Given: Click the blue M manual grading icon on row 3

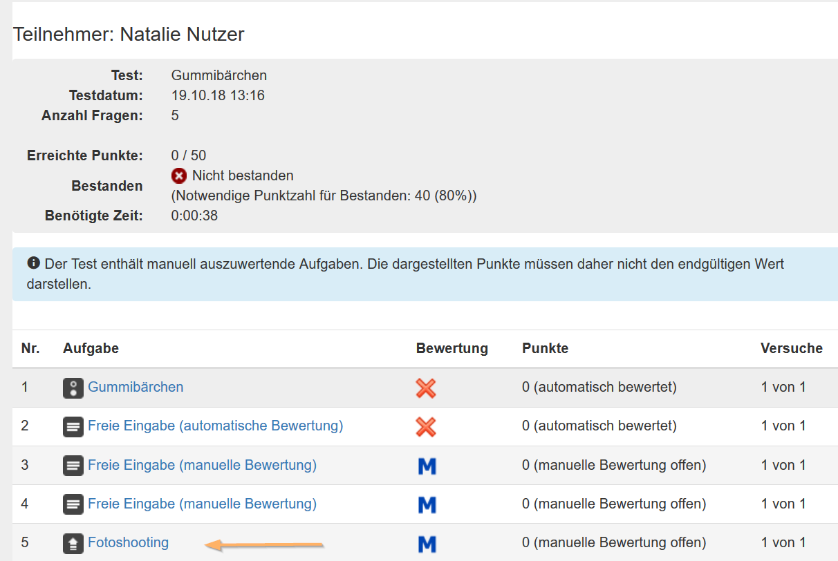Looking at the screenshot, I should click(x=427, y=466).
